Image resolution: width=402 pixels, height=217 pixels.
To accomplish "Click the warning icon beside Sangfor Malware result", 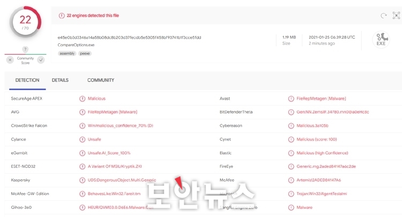I will (291, 207).
